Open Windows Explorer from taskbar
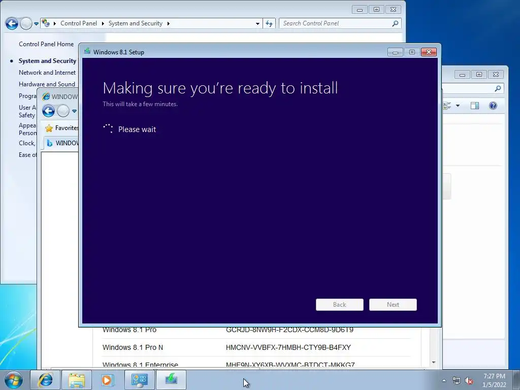Viewport: 520px width, 390px height. click(x=77, y=380)
